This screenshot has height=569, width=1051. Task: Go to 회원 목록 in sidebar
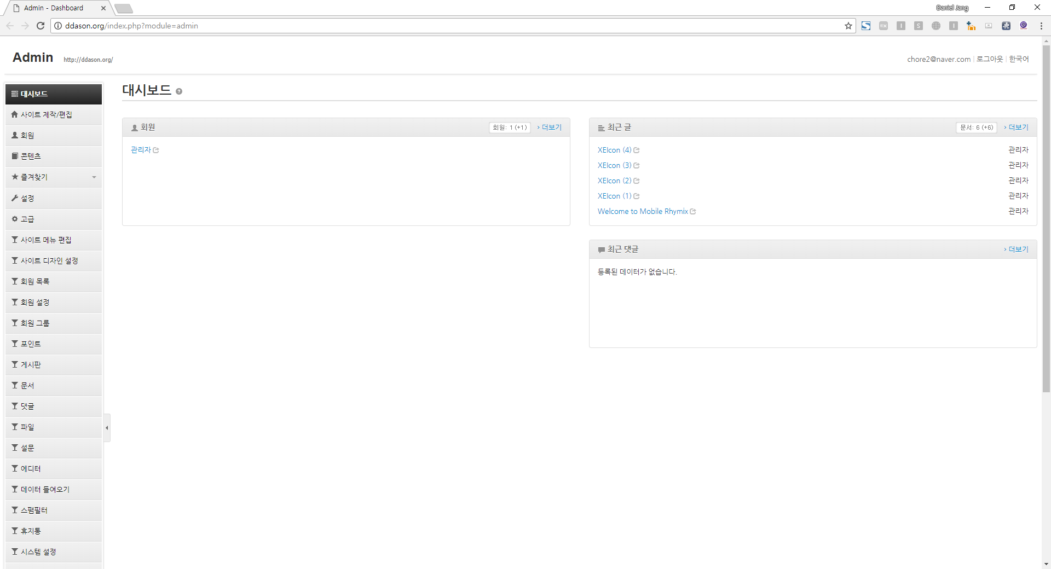pos(35,282)
